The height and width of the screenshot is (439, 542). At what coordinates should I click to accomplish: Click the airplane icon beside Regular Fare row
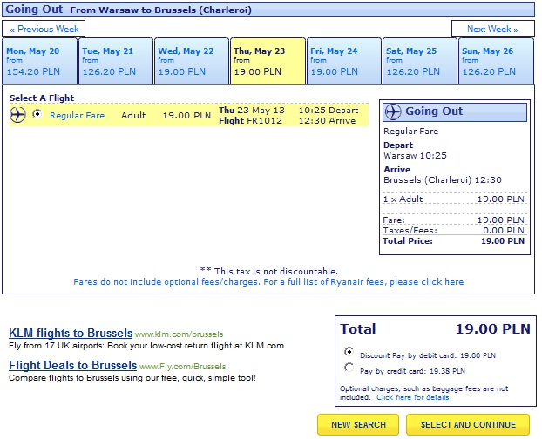click(17, 115)
